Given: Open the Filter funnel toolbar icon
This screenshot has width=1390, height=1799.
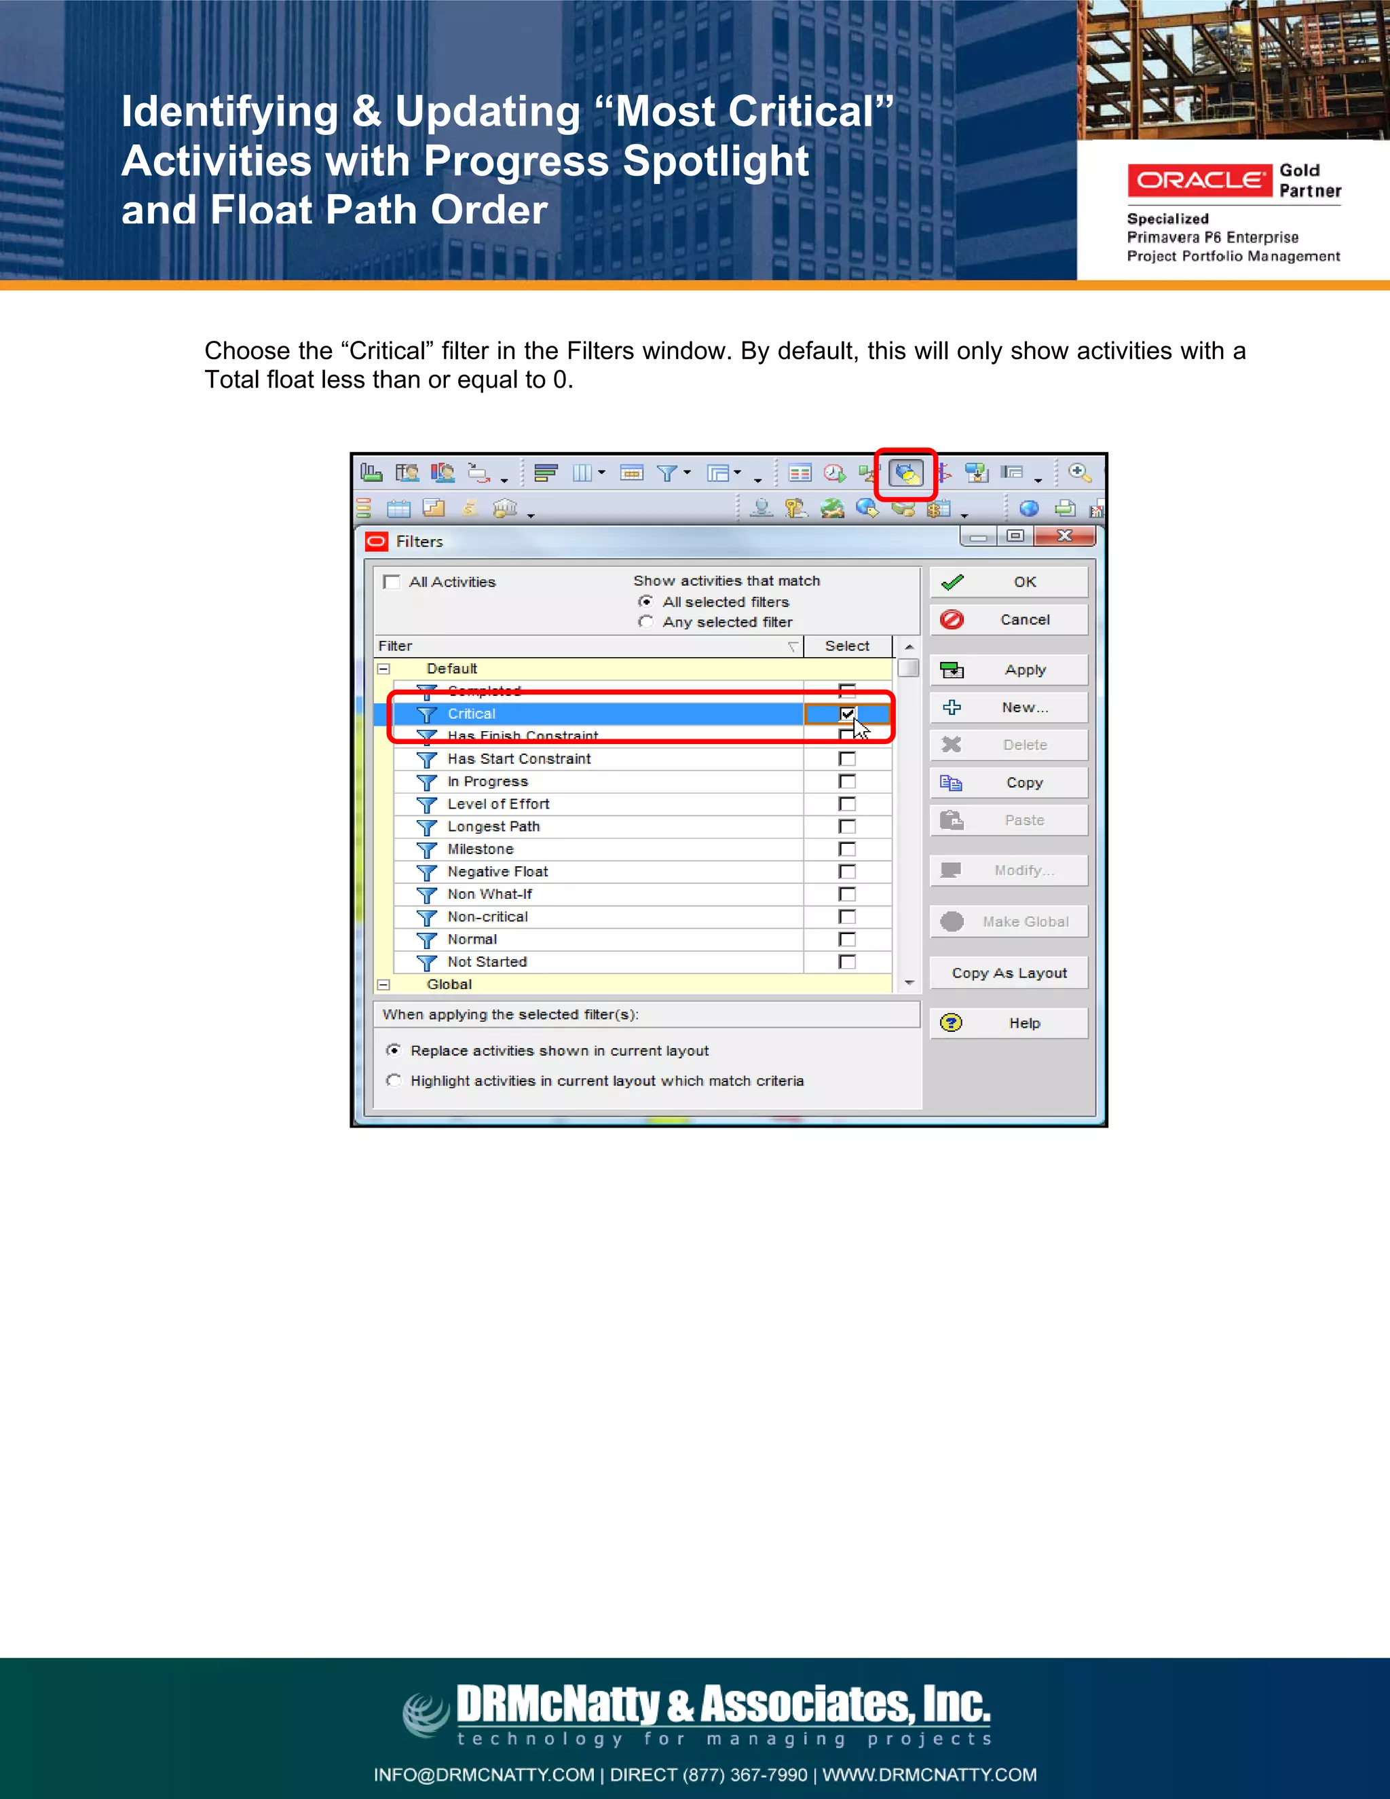Looking at the screenshot, I should tap(666, 472).
